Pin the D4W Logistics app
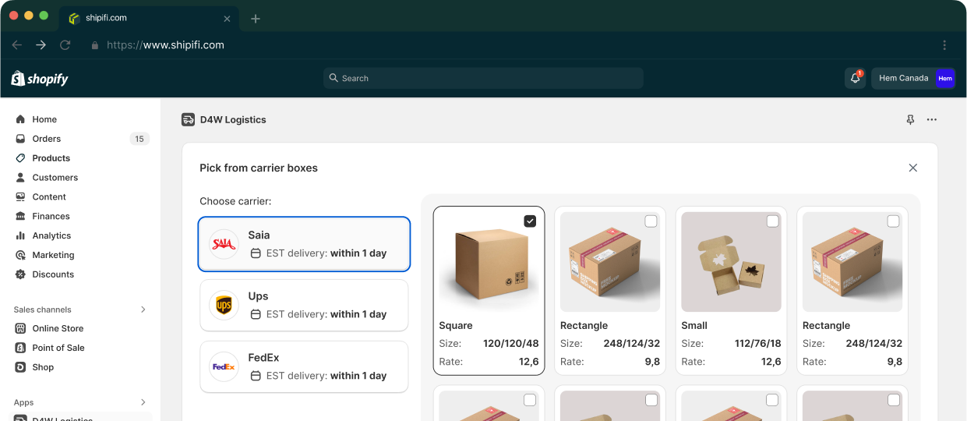Screen dimensions: 967x421 910,120
